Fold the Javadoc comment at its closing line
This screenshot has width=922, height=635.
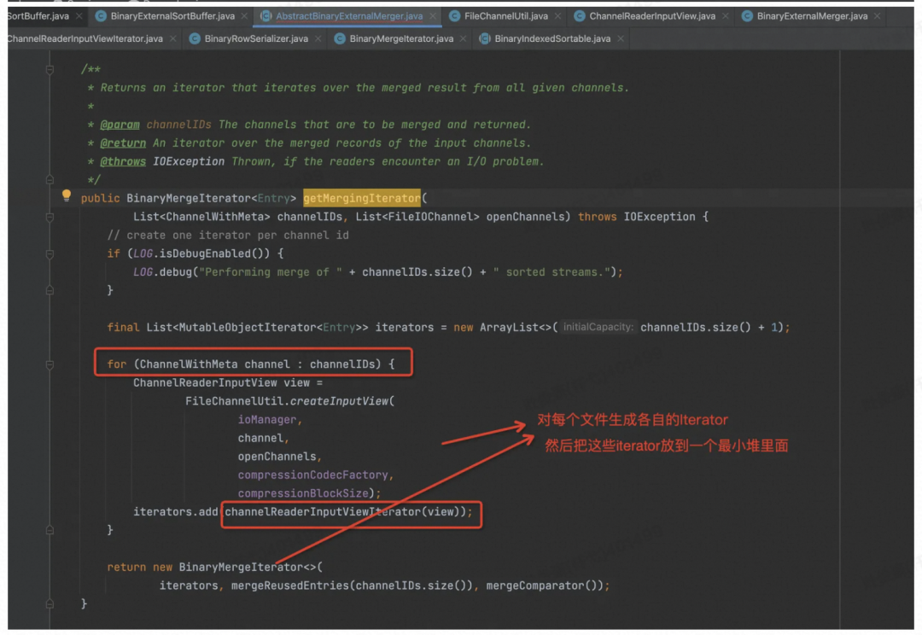click(x=50, y=179)
